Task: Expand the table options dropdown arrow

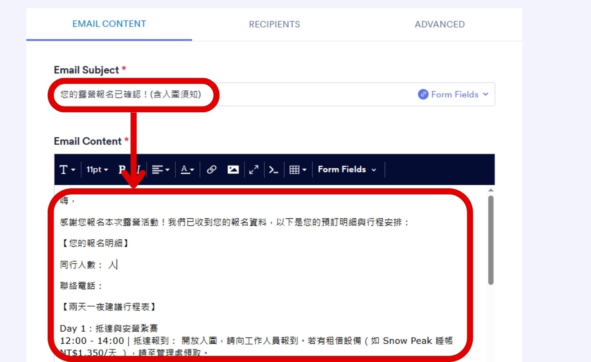Action: [x=303, y=170]
